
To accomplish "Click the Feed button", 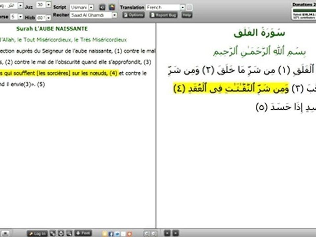I will coord(83,233).
